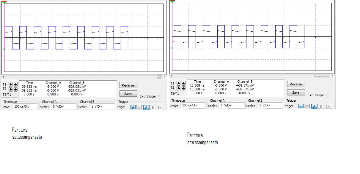360x174 pixels.
Task: Move T1 cursor left on left oscilloscope
Action: pos(11,84)
